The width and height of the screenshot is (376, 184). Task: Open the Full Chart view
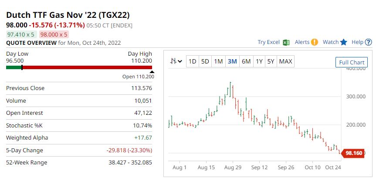[351, 63]
